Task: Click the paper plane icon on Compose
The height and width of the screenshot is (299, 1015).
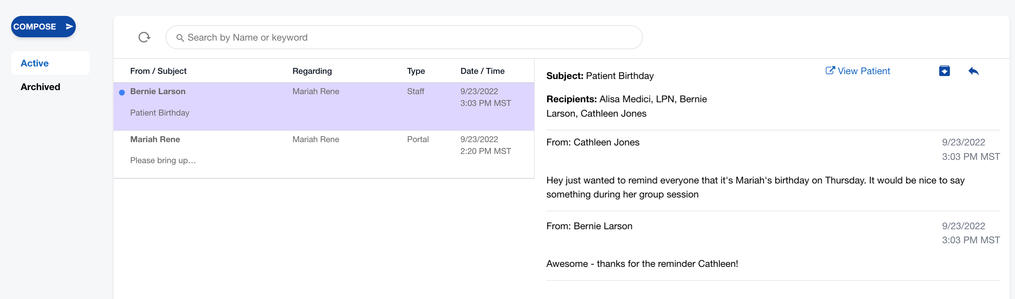Action: click(x=69, y=26)
